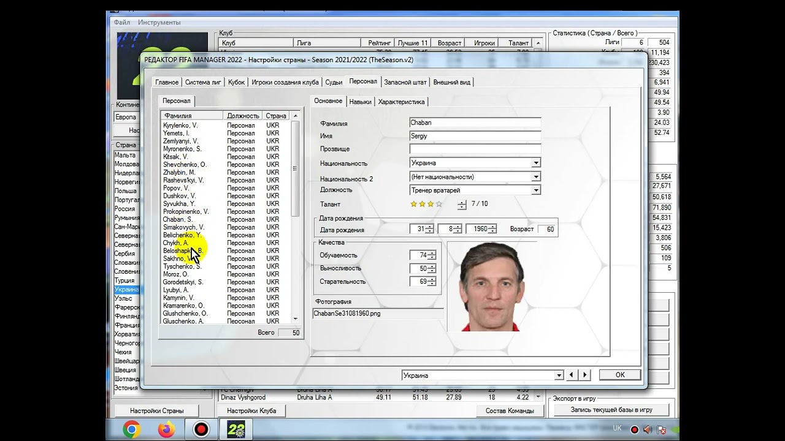
Task: Click the staff list vertical scrollbar
Action: 295,217
